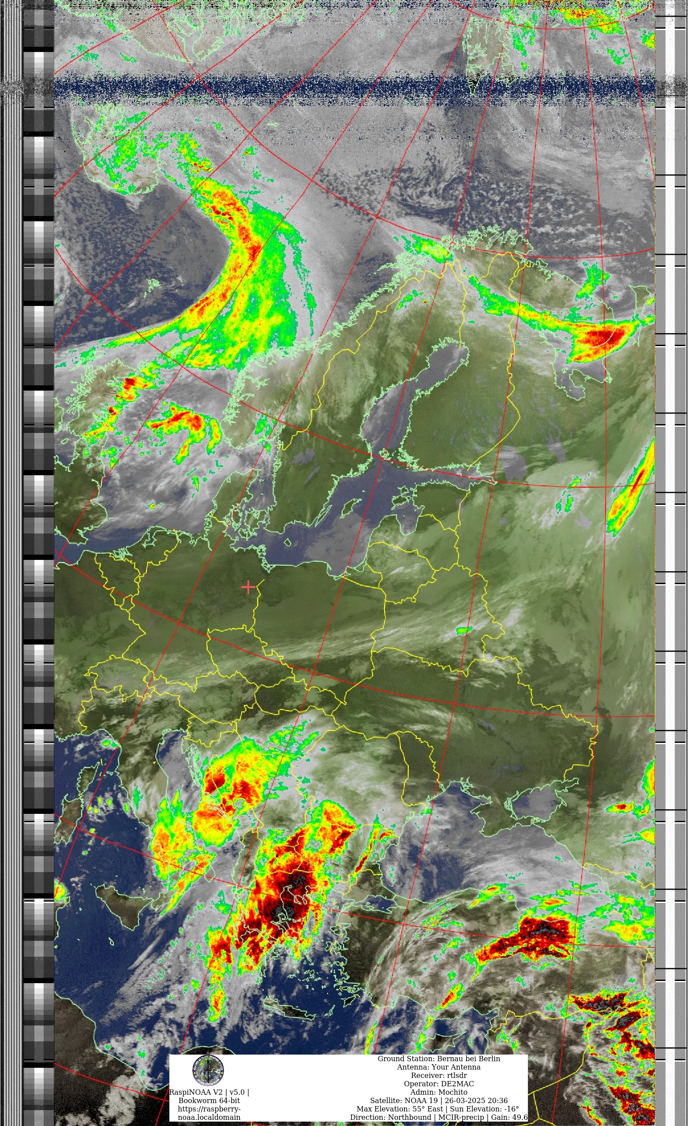Viewport: 688px width, 1126px height.
Task: Click the 'Satellite: NOAA 19' date line
Action: (439, 1100)
